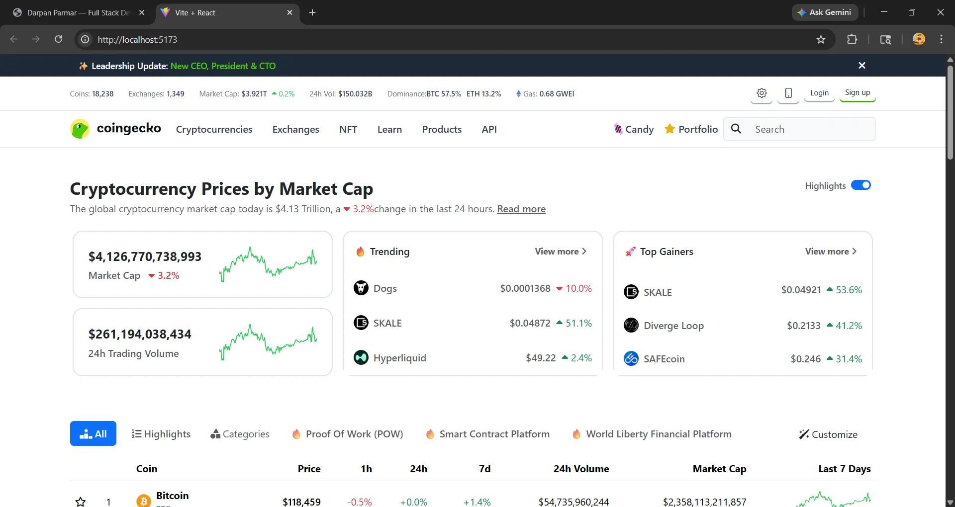Click Bitcoin Last 7 Days chart
This screenshot has height=507, width=955.
coord(833,499)
